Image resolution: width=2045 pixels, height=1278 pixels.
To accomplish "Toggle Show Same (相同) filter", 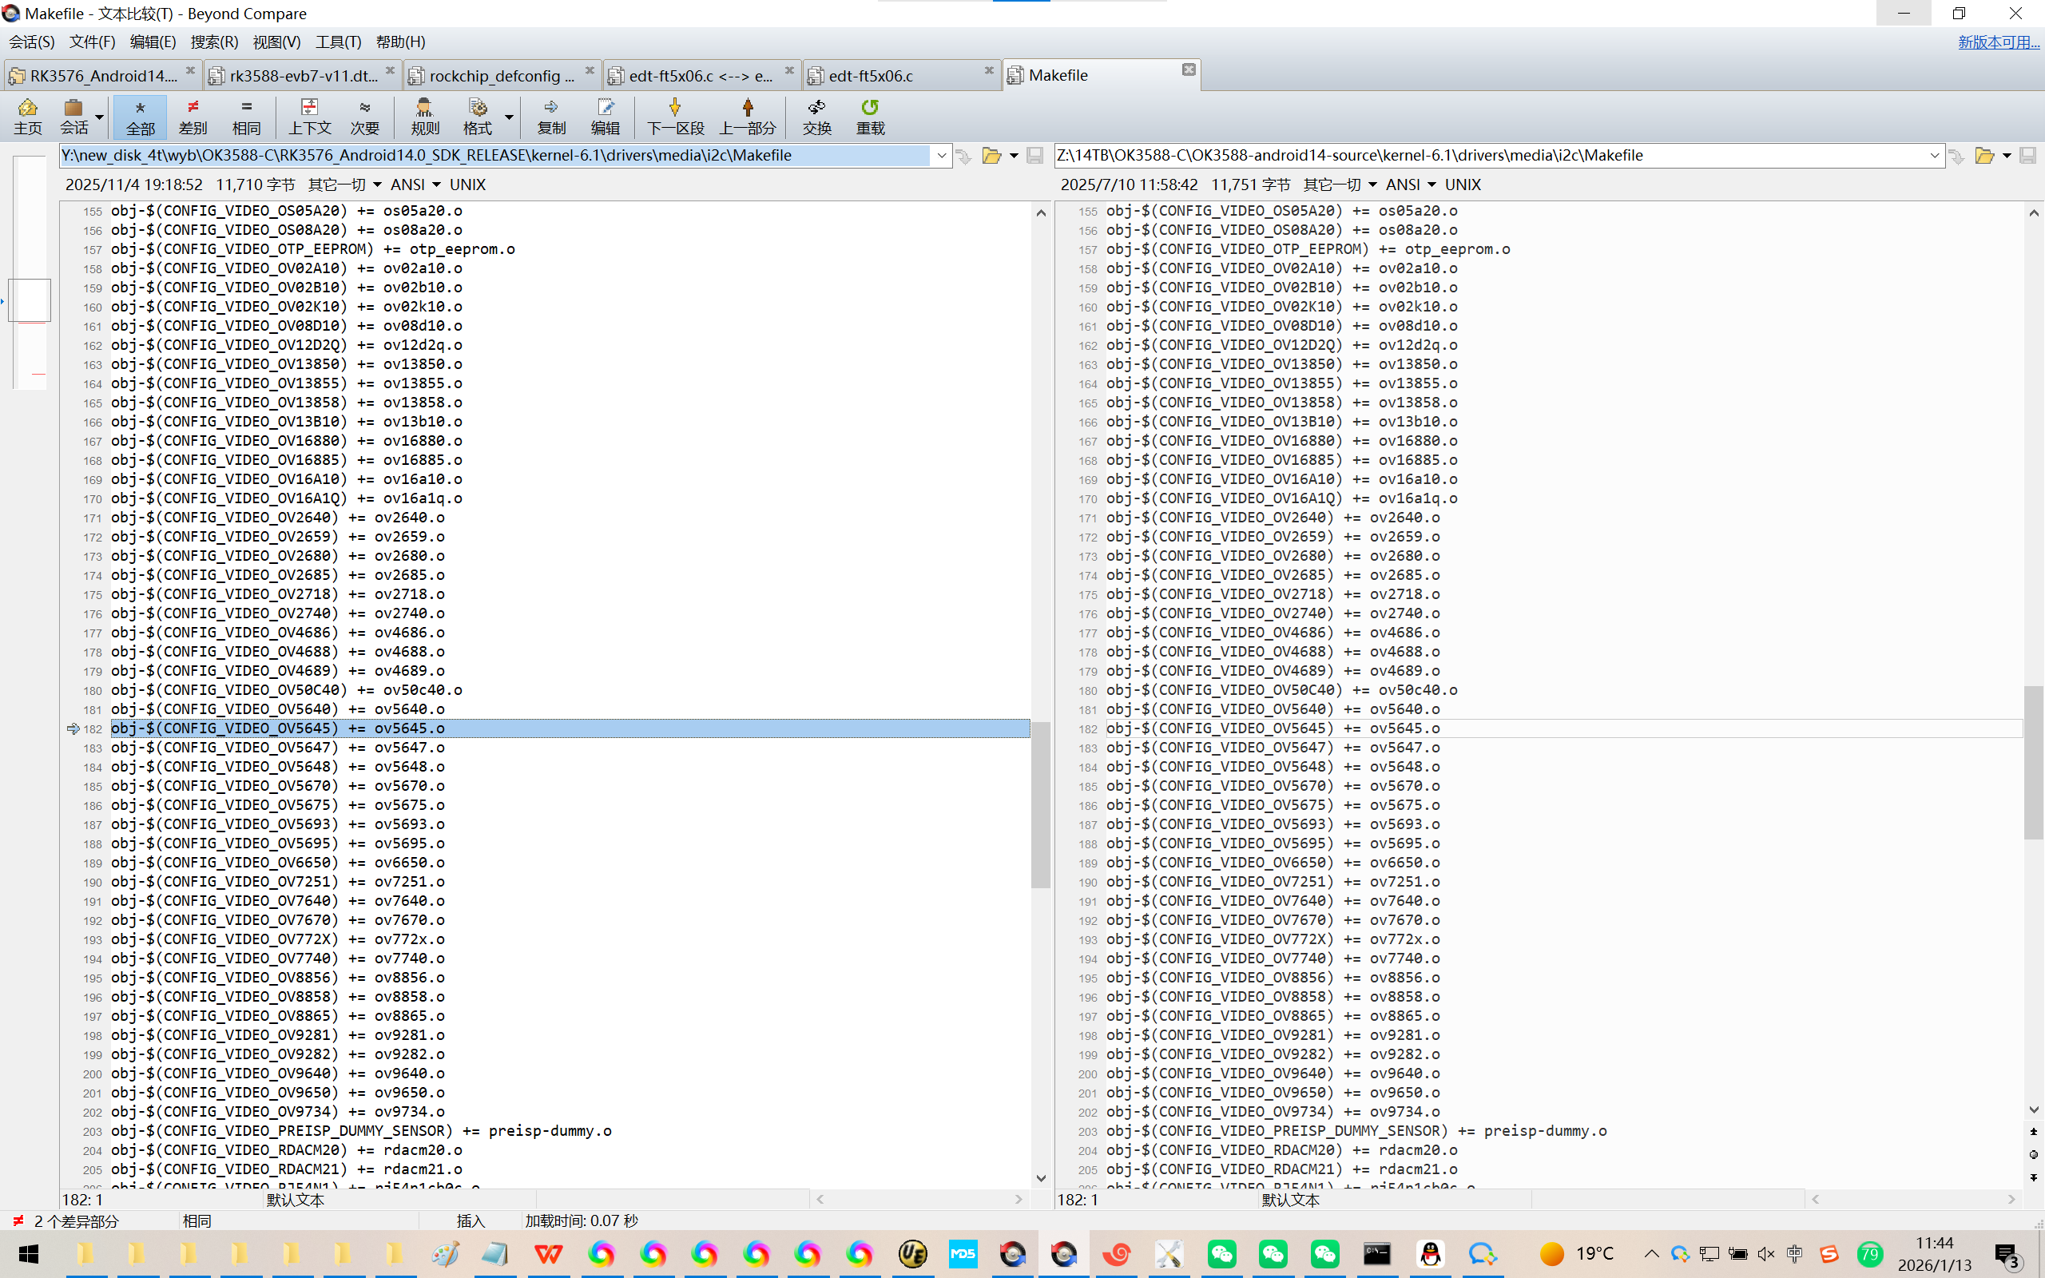I will [x=246, y=116].
